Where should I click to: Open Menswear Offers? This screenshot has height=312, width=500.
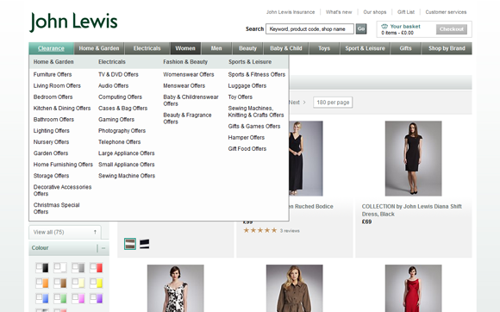[x=184, y=85]
